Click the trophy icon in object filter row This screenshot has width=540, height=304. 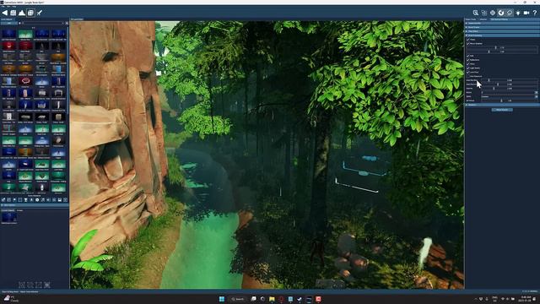(x=26, y=199)
